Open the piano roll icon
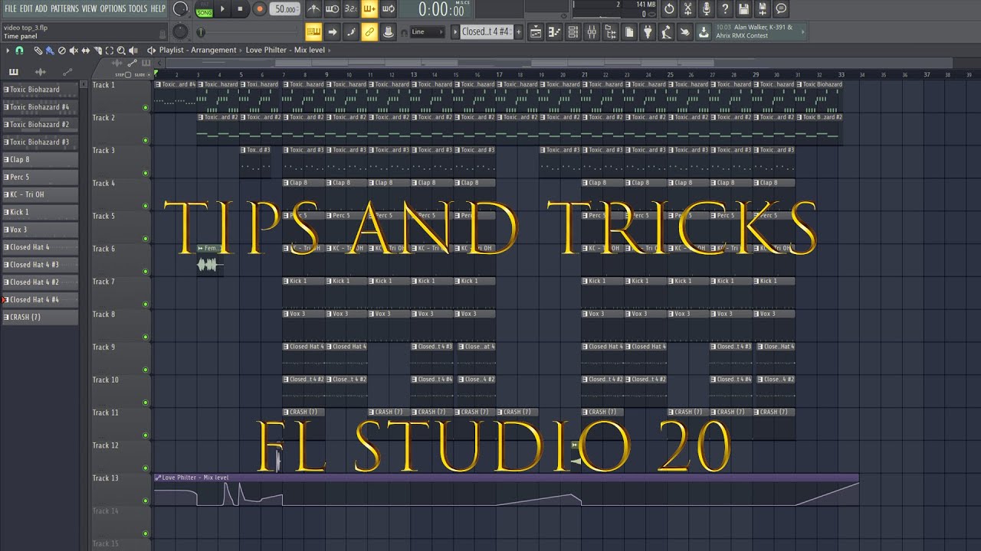 554,31
